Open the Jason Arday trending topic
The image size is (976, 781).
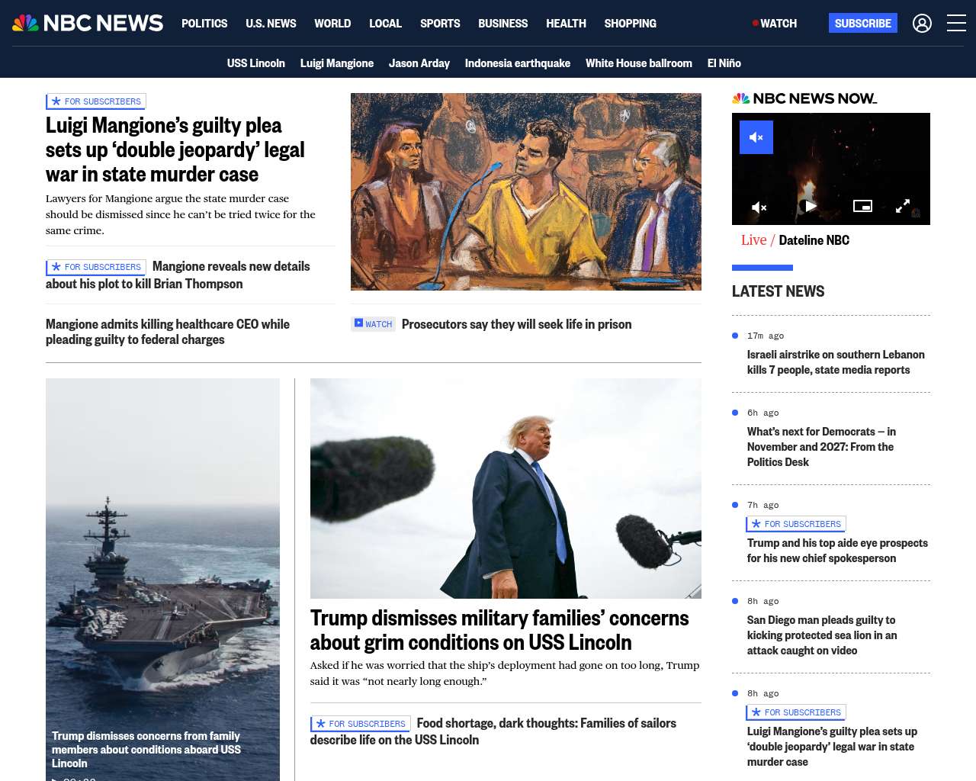click(x=419, y=63)
